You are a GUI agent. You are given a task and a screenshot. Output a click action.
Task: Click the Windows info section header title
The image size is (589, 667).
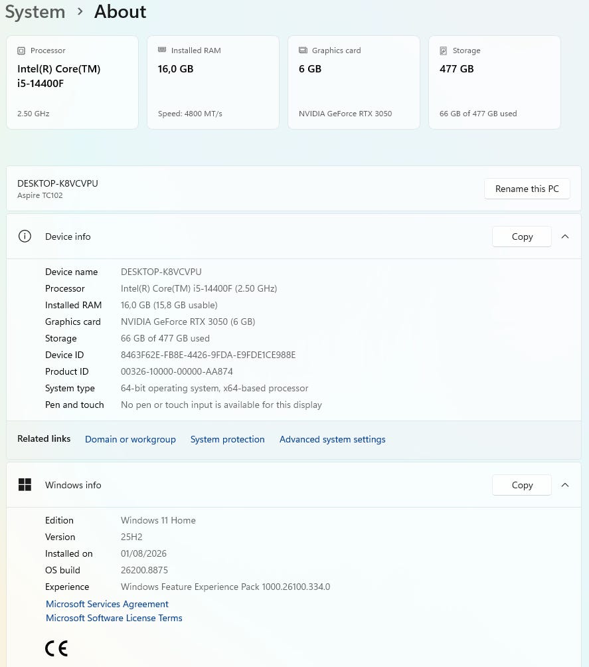click(73, 485)
